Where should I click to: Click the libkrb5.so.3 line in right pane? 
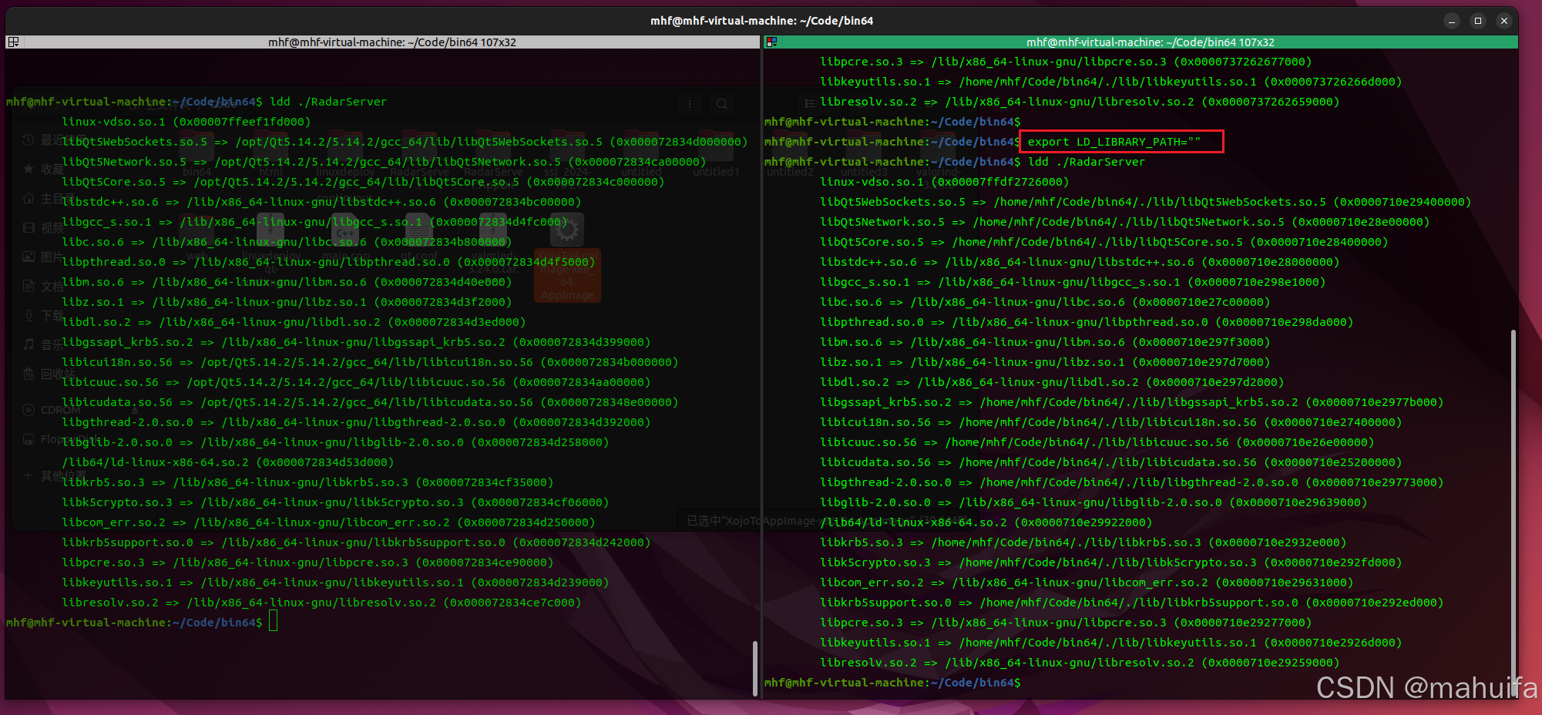[x=1083, y=542]
